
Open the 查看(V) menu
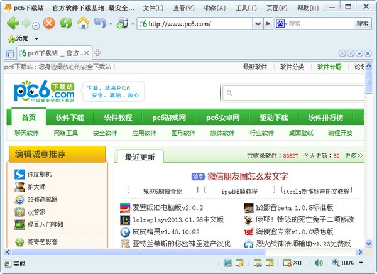[x=184, y=8]
